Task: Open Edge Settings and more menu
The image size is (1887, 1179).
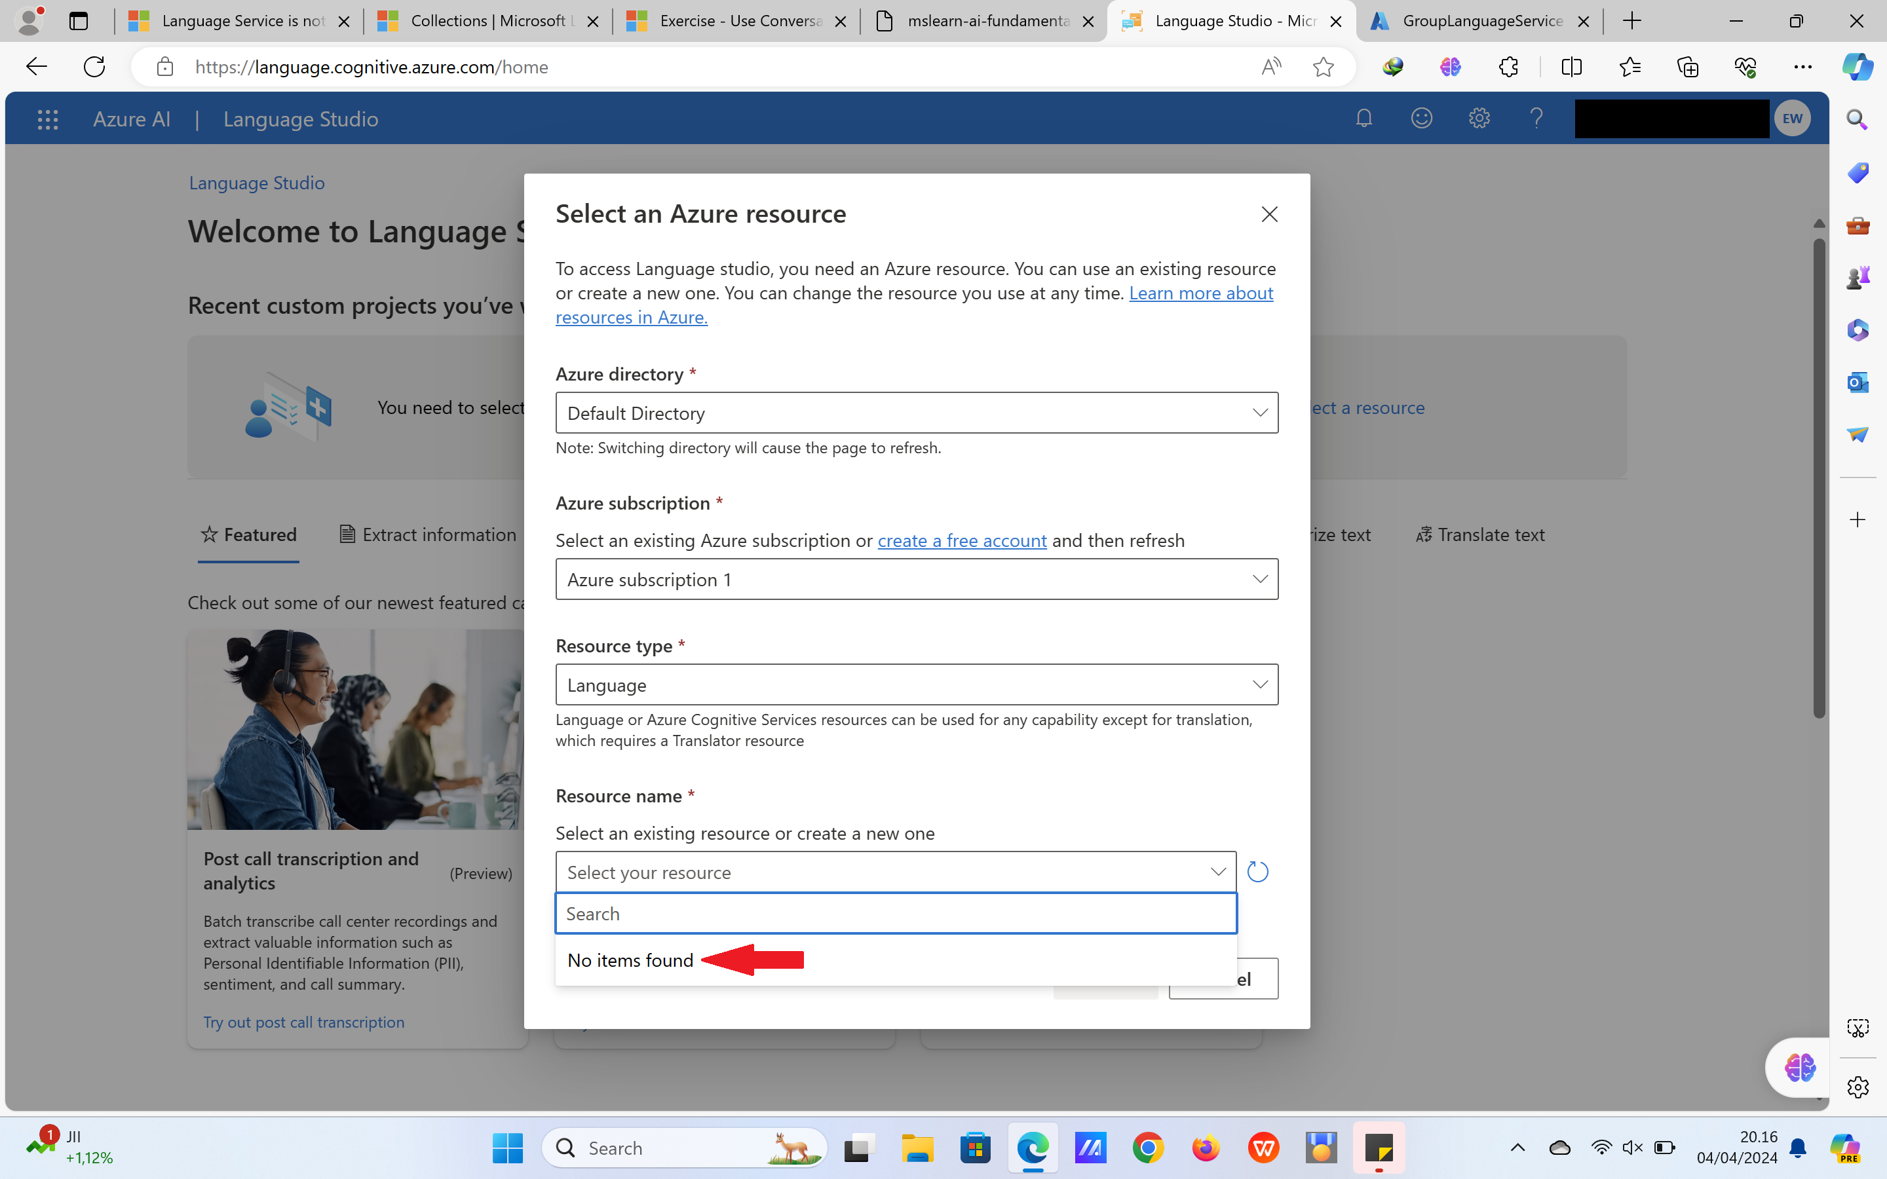Action: tap(1802, 67)
